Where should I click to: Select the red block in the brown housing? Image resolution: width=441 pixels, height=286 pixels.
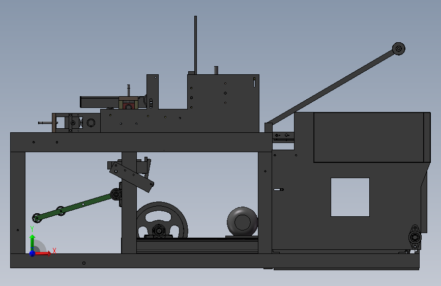128,105
